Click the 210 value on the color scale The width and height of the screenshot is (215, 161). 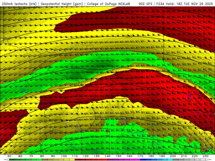[x=184, y=156]
